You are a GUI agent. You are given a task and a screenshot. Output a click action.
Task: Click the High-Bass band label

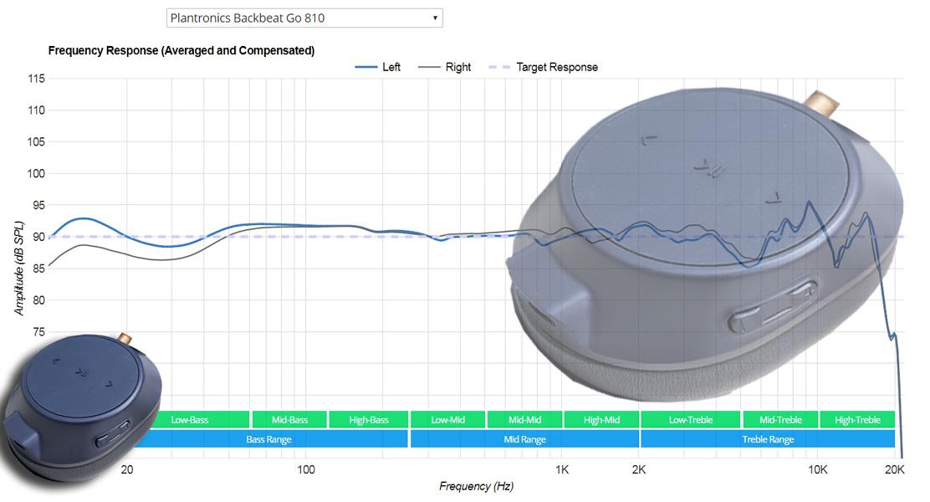(368, 419)
